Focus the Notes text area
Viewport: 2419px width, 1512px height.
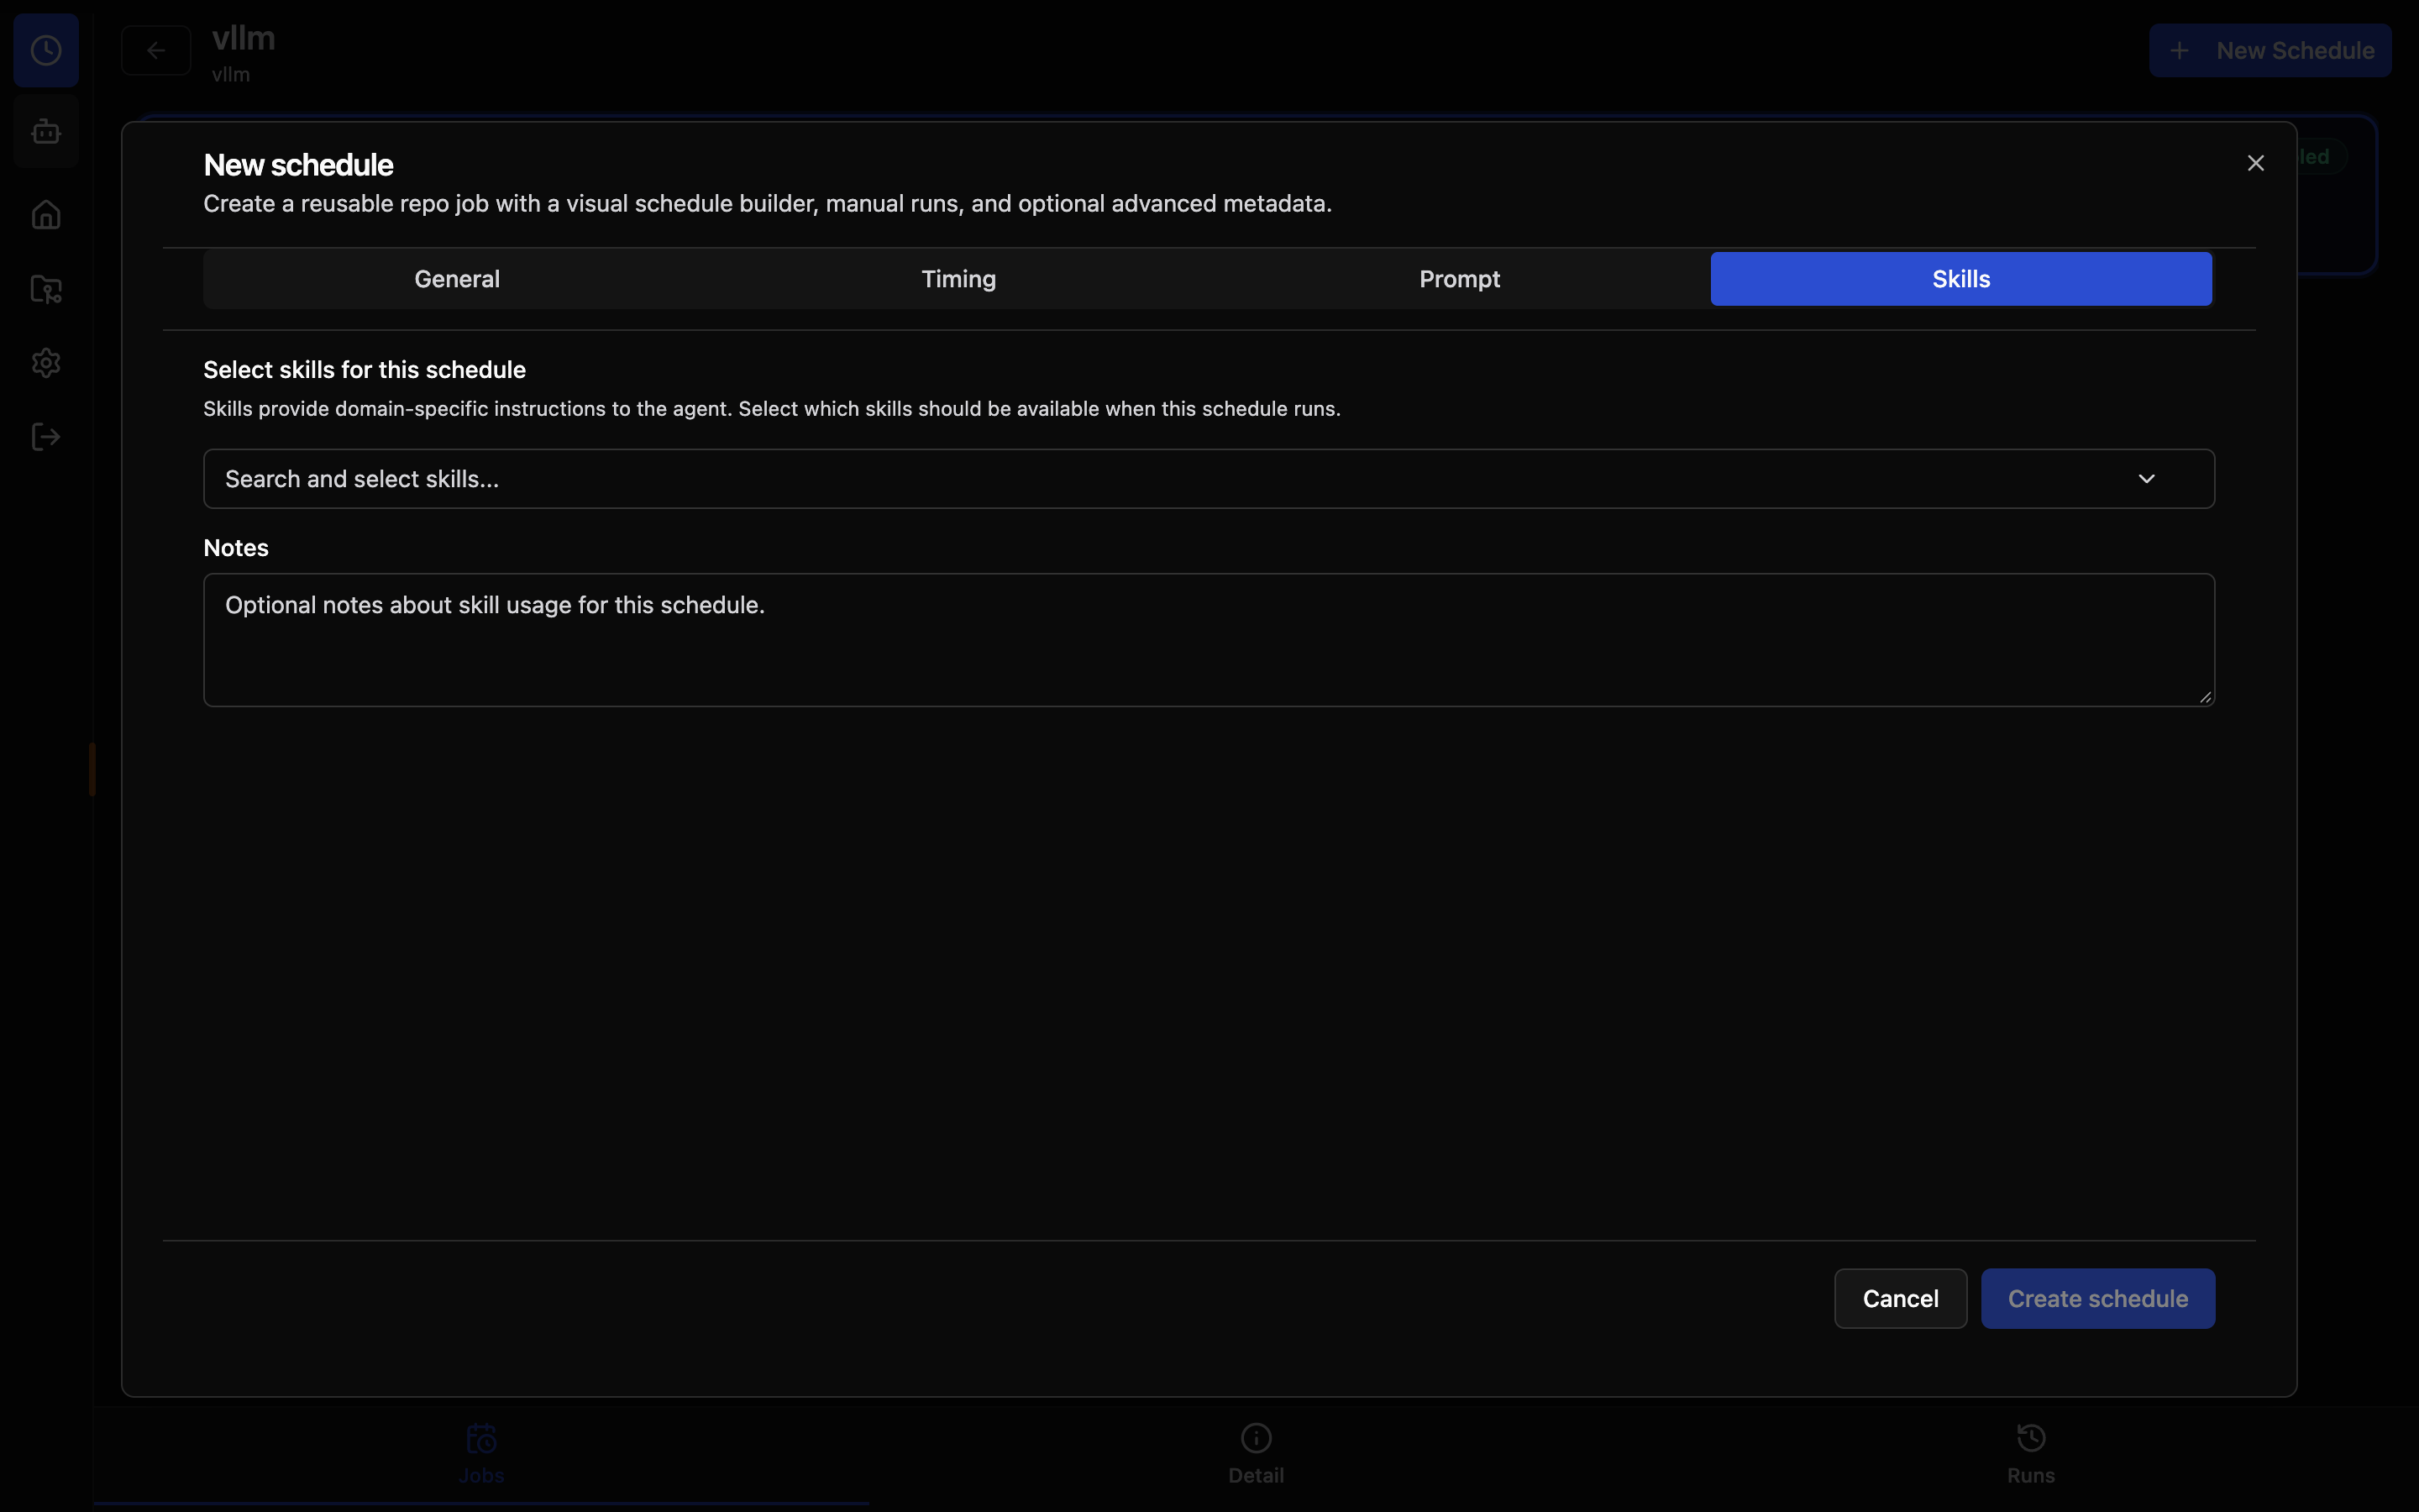click(1209, 640)
